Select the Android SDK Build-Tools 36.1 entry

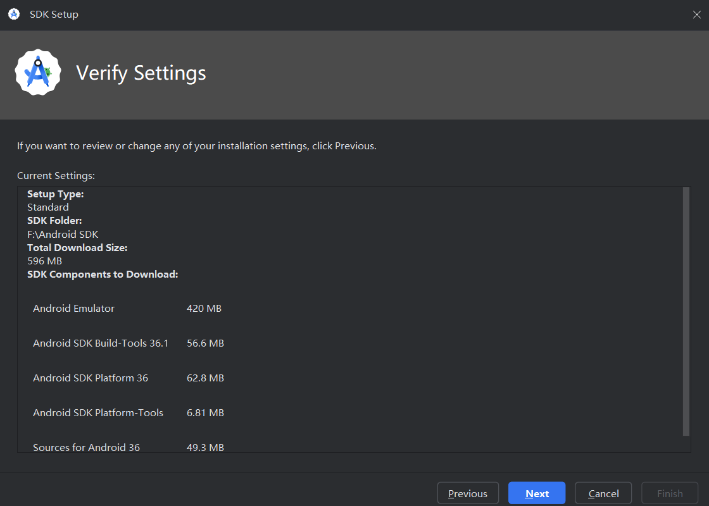click(101, 343)
